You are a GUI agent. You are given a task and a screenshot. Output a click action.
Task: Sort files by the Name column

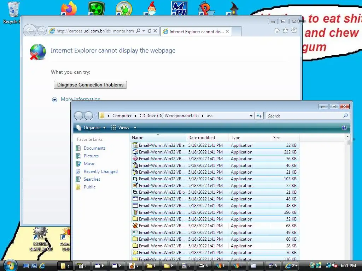(x=158, y=138)
